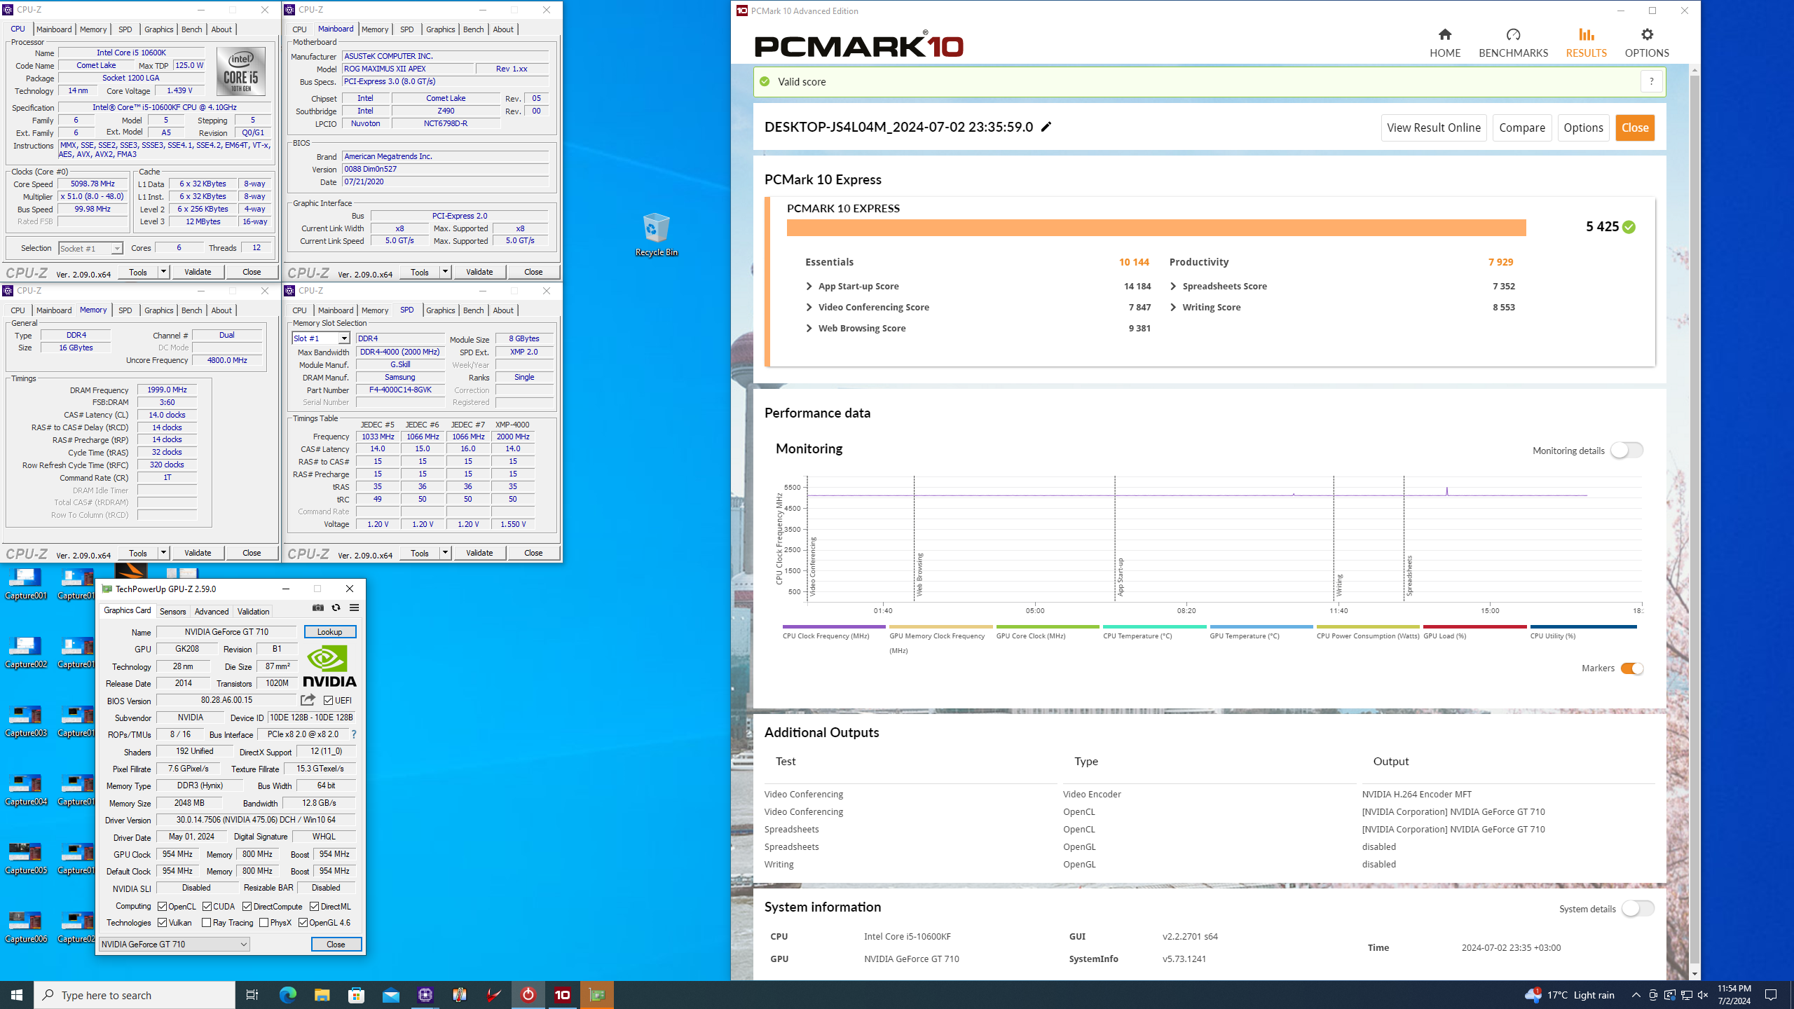
Task: Open File Explorer from taskbar
Action: pos(322,994)
